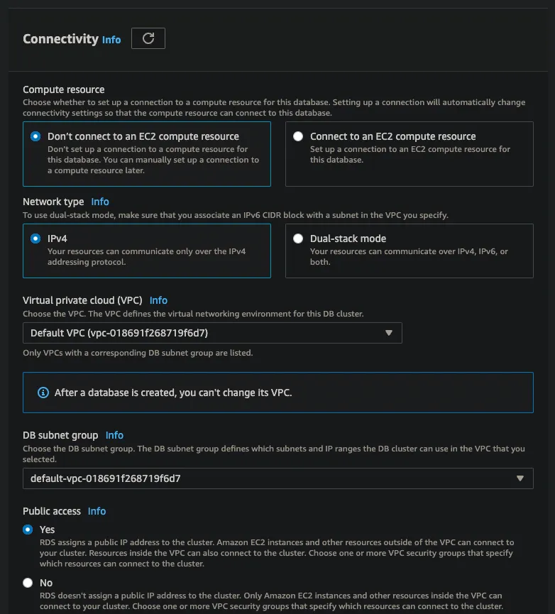Click the VPC dropdown arrow

click(x=388, y=333)
